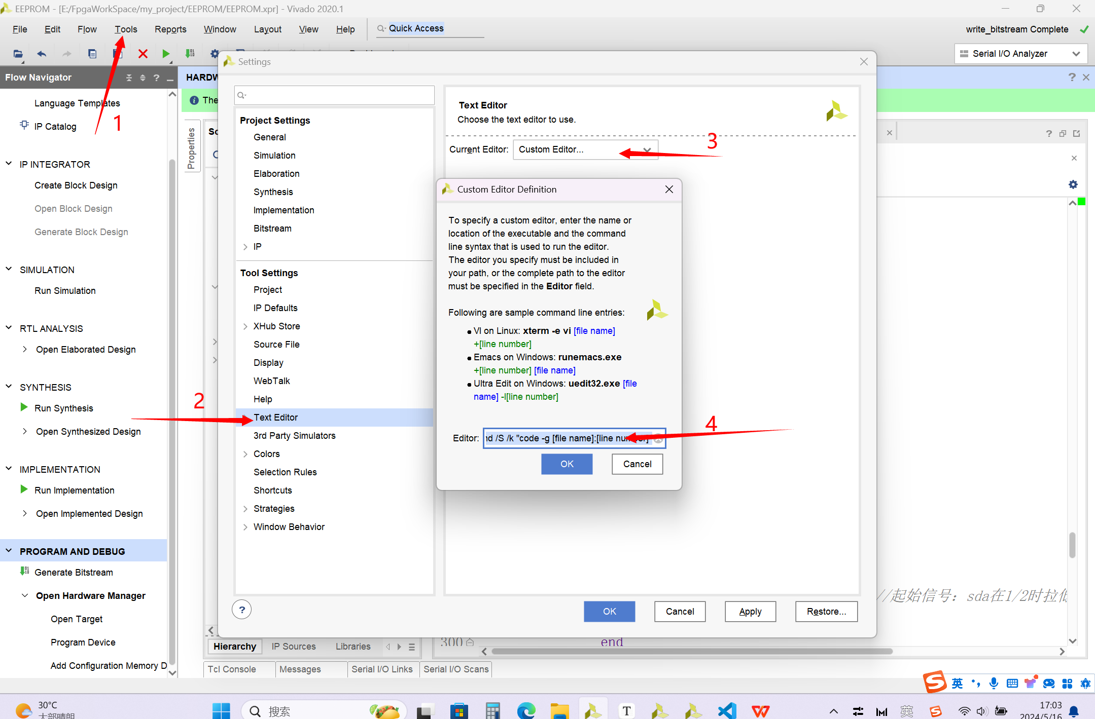Click the Editor command input field

(x=574, y=438)
